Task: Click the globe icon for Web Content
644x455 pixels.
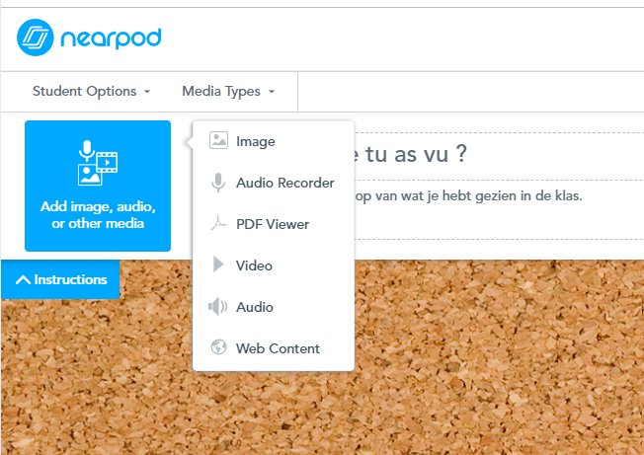Action: tap(218, 348)
